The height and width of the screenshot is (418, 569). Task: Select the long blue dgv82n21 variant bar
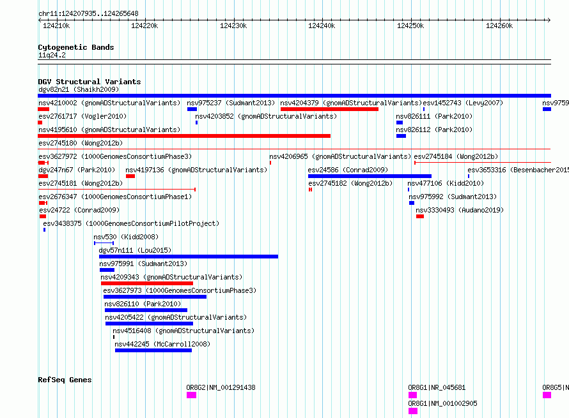tap(294, 96)
